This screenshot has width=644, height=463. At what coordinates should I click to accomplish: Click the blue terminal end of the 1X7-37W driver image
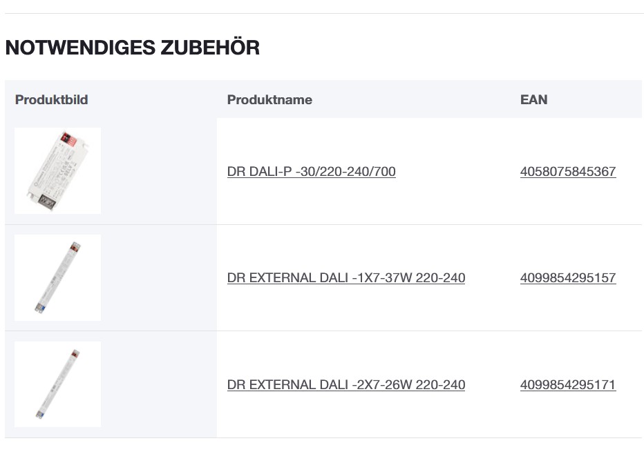39,308
